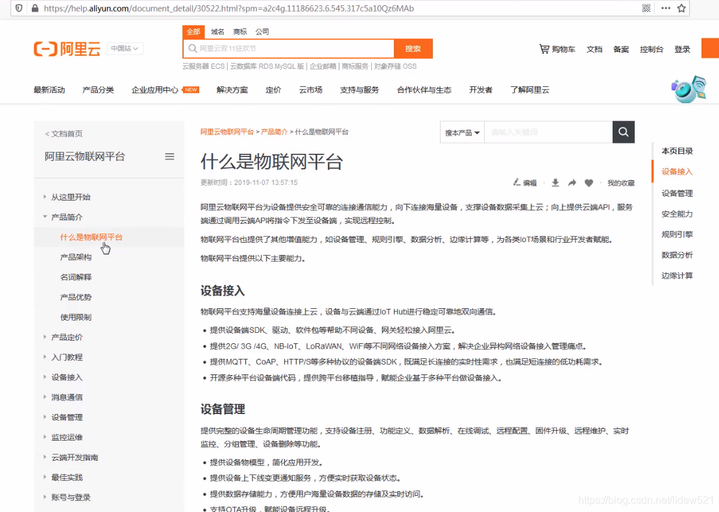Click 阿里云物联网平台 breadcrumb link

coord(227,132)
